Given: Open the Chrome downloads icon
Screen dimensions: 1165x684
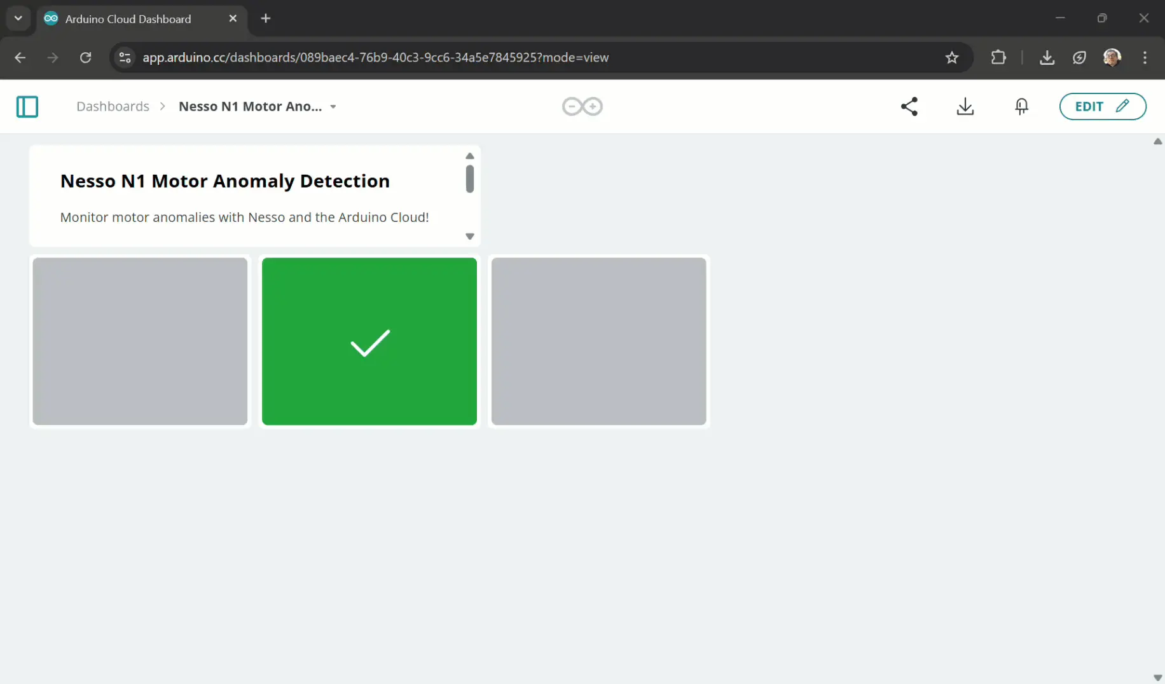Looking at the screenshot, I should tap(1047, 58).
